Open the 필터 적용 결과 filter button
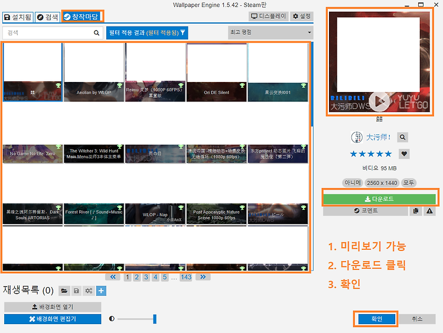The width and height of the screenshot is (443, 333). tap(147, 32)
